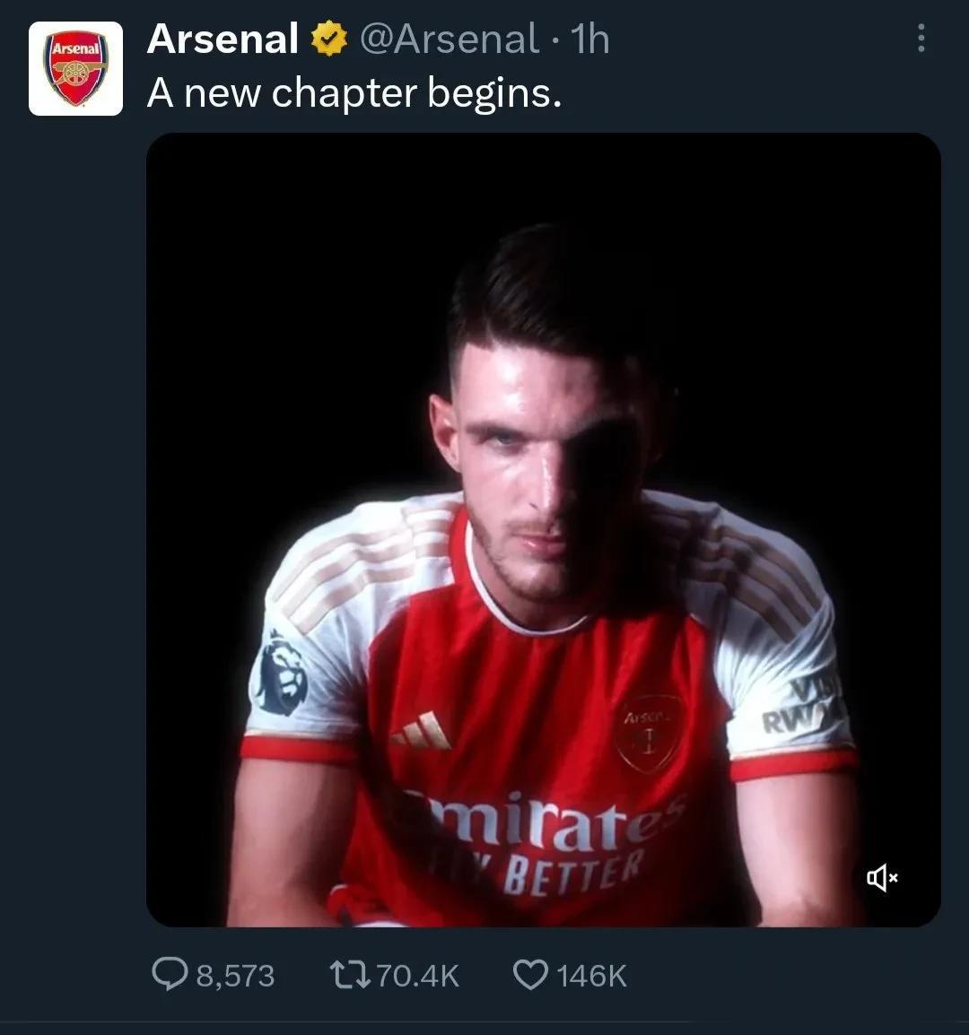
Task: Click the 70.4K retweet count
Action: 417,976
